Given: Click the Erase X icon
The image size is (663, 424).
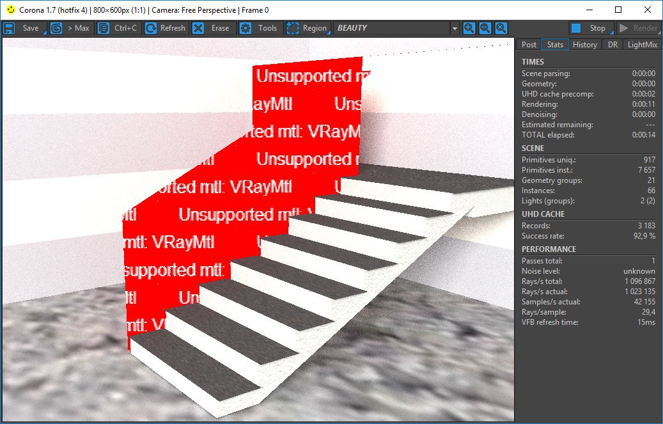Looking at the screenshot, I should click(x=198, y=28).
